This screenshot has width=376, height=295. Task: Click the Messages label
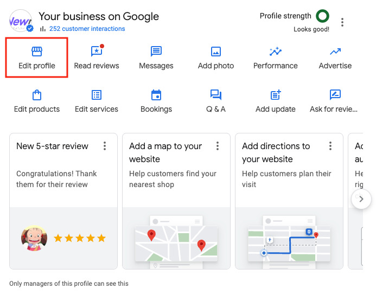[156, 66]
